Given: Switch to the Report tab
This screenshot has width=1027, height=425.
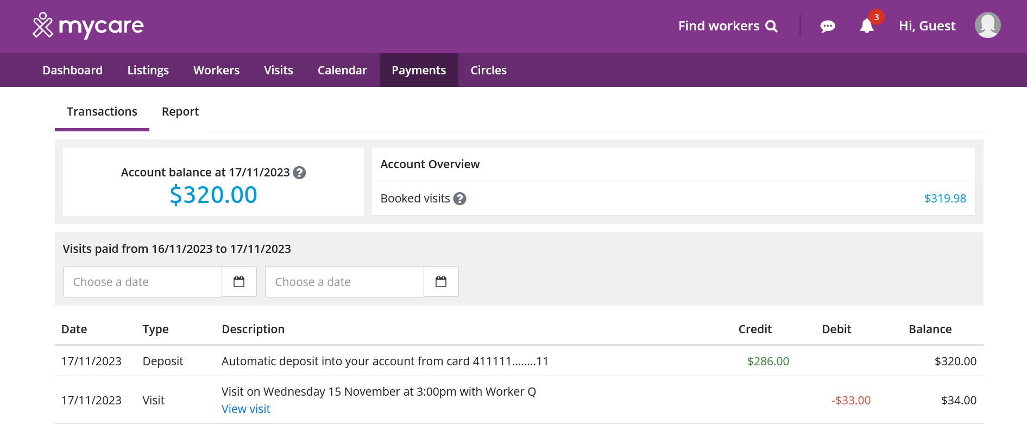Looking at the screenshot, I should pos(180,112).
